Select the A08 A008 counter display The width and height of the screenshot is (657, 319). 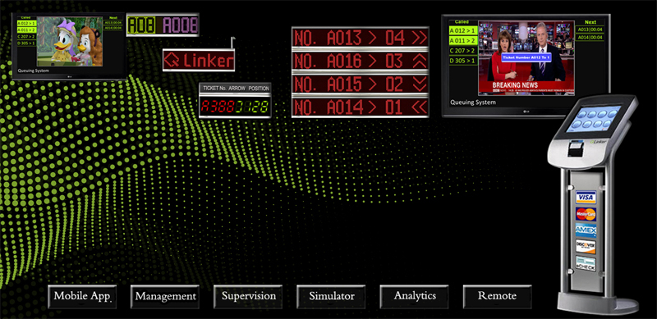163,25
